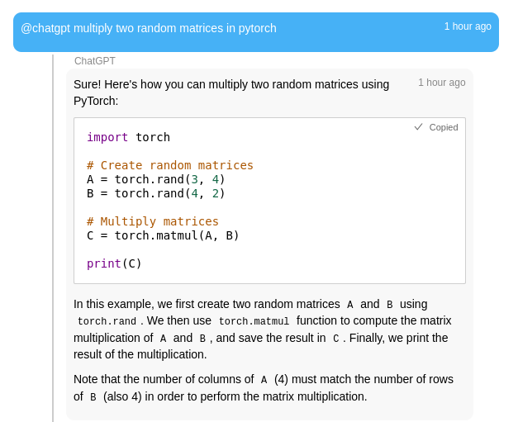Screen dimensions: 518x422
Task: Click the blue message's 1 hour ago timestamp
Action: point(467,26)
